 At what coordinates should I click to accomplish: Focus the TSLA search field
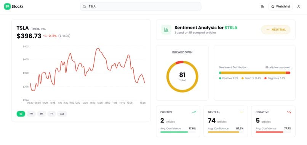(x=141, y=6)
